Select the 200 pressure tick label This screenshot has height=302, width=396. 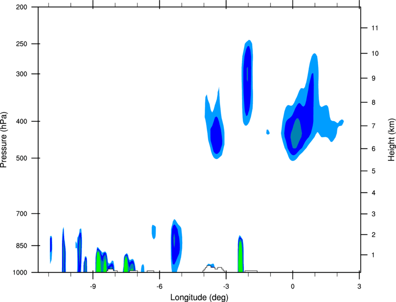point(21,7)
